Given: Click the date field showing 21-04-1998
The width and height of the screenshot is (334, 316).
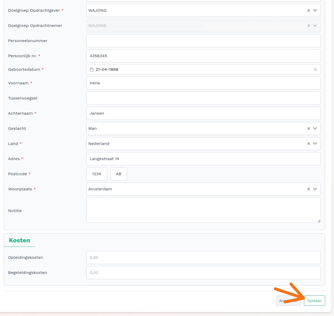Looking at the screenshot, I should tap(204, 69).
